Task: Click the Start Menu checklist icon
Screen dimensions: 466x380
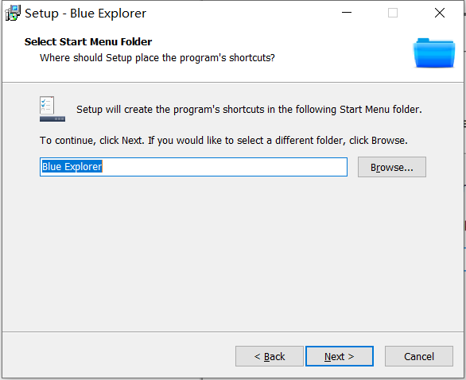Action: pos(52,109)
